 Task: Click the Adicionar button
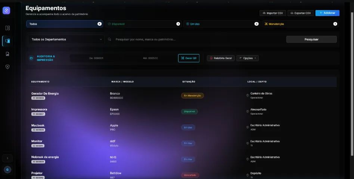[x=327, y=13]
